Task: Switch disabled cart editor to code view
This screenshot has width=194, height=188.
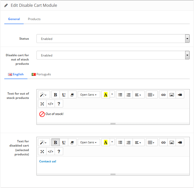Action: click(51, 151)
